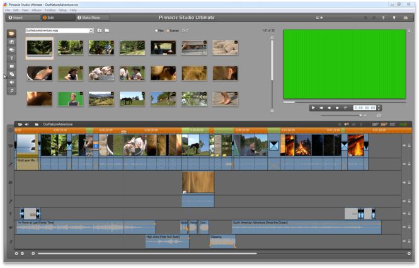Open the dropdown arrow next to the preview timecode
This screenshot has height=268, width=419.
click(379, 108)
